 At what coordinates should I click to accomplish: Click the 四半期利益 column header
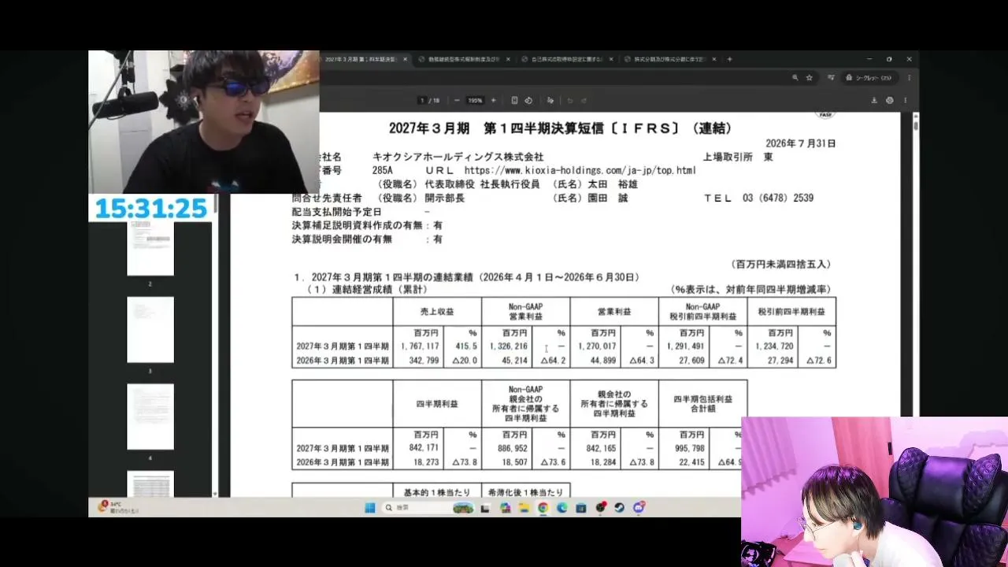click(x=437, y=404)
